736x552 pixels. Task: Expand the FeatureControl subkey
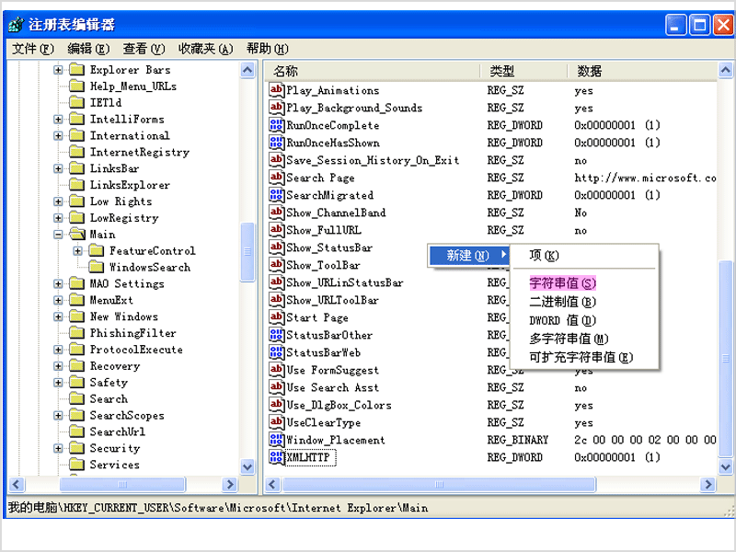[77, 250]
